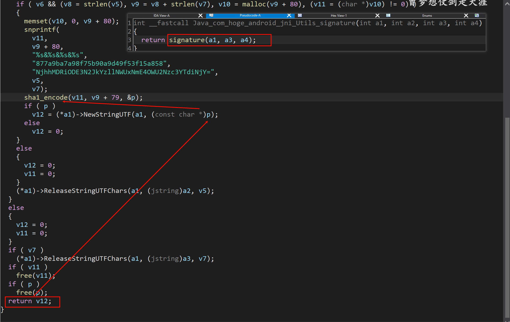Screen dimensions: 510x322
Task: Close the Pseudocode-A tab
Action: tap(289, 16)
